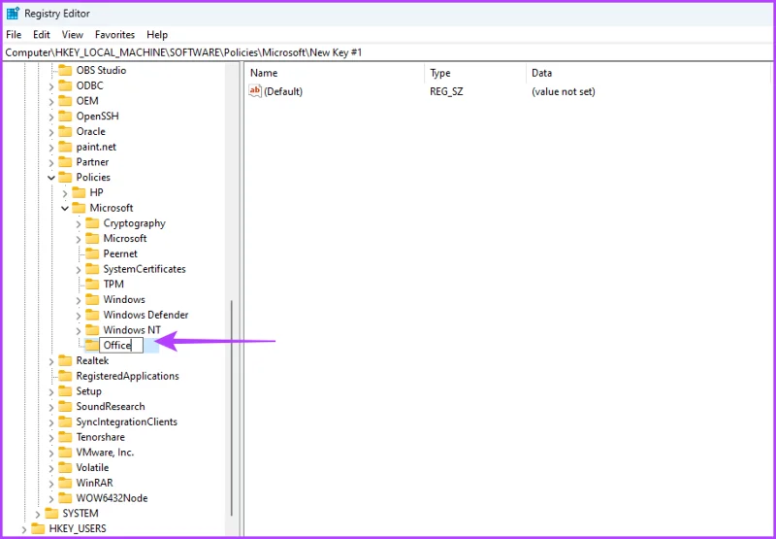Select the VMware, Inc. key label
Image resolution: width=776 pixels, height=539 pixels.
click(105, 453)
